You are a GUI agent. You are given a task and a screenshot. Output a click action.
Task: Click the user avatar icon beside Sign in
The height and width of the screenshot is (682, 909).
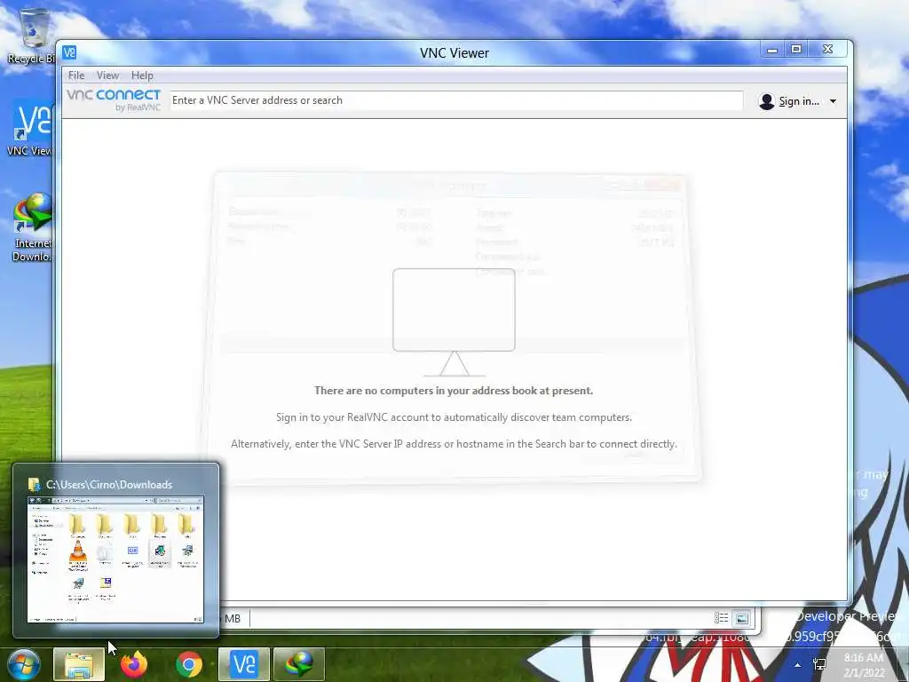(x=766, y=101)
